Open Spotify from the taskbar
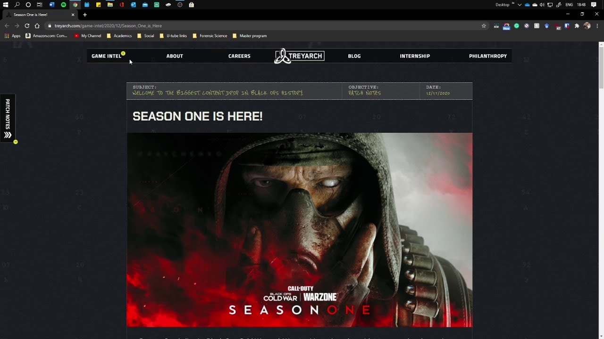The image size is (604, 339). click(x=63, y=5)
